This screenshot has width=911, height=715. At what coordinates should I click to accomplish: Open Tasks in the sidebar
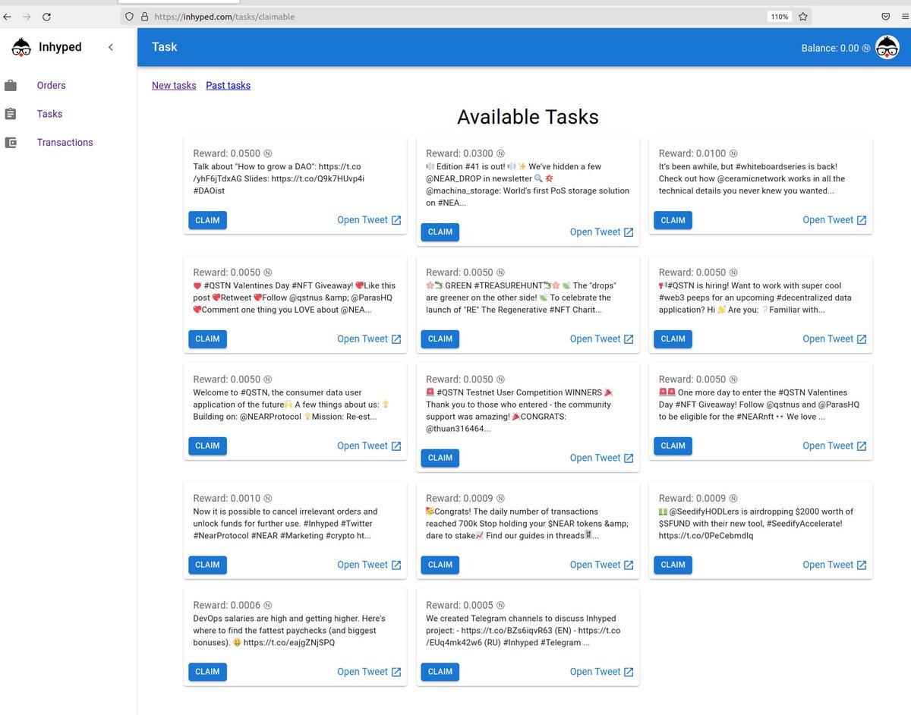pyautogui.click(x=50, y=114)
